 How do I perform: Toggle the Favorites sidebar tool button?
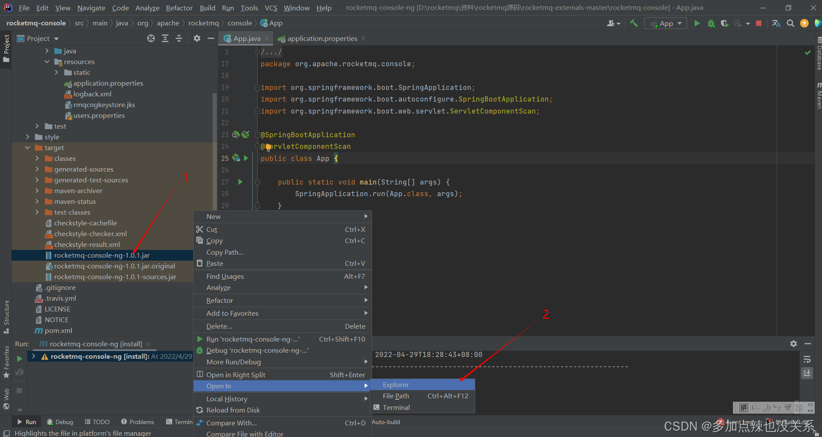6,362
